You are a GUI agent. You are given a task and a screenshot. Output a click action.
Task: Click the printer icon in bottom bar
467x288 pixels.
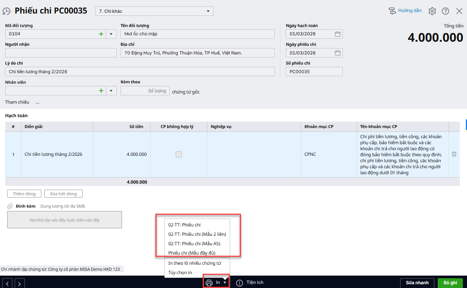209,283
